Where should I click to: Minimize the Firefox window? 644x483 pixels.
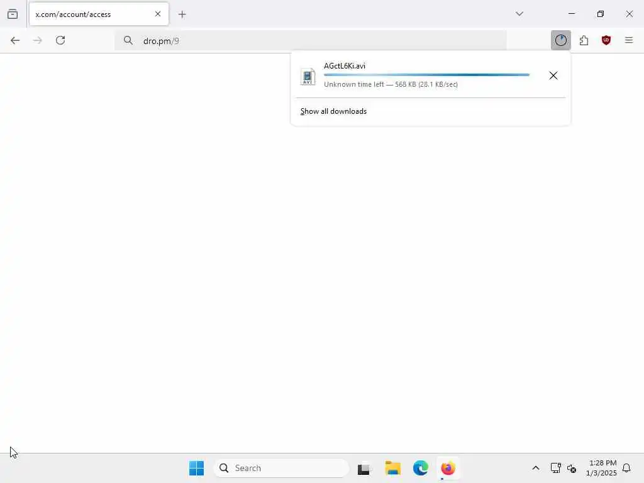(572, 14)
